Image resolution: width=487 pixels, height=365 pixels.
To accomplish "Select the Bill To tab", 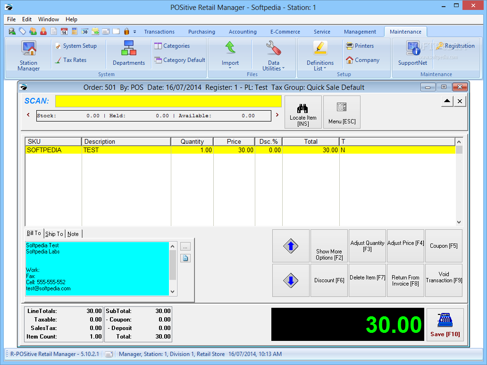I will 34,234.
